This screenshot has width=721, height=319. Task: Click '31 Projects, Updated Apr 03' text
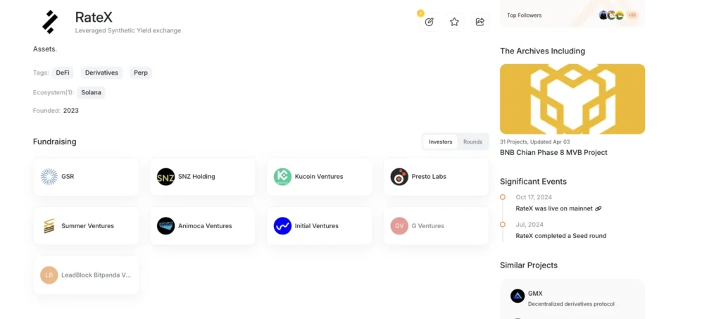click(x=535, y=142)
